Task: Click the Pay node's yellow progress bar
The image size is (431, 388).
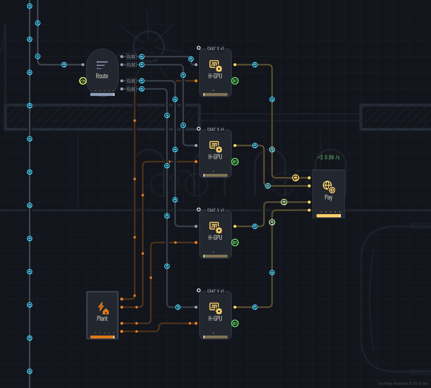Action: 329,216
